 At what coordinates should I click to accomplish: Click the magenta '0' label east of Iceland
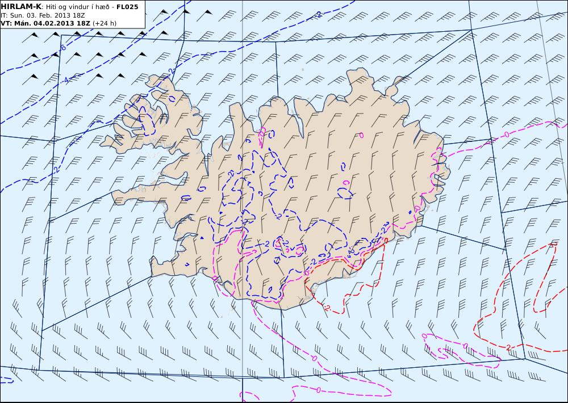(x=507, y=135)
